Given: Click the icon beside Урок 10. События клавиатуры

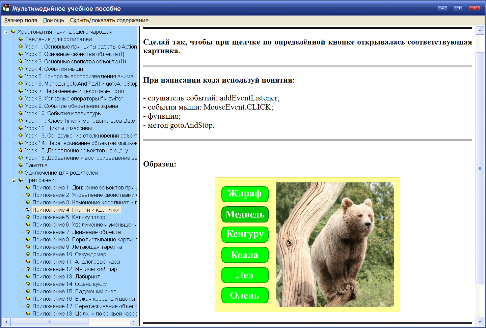Looking at the screenshot, I should (x=21, y=113).
